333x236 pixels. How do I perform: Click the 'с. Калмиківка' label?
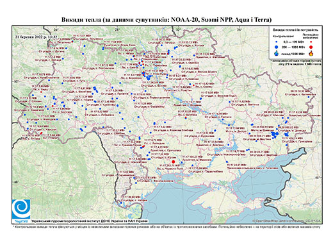pos(307,94)
